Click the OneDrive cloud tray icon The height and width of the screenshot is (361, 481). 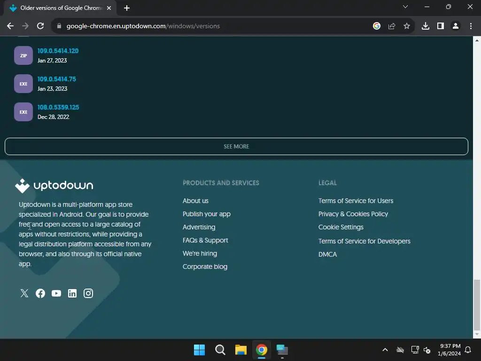pos(400,350)
